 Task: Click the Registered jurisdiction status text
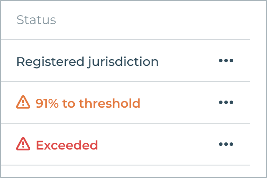coord(88,62)
